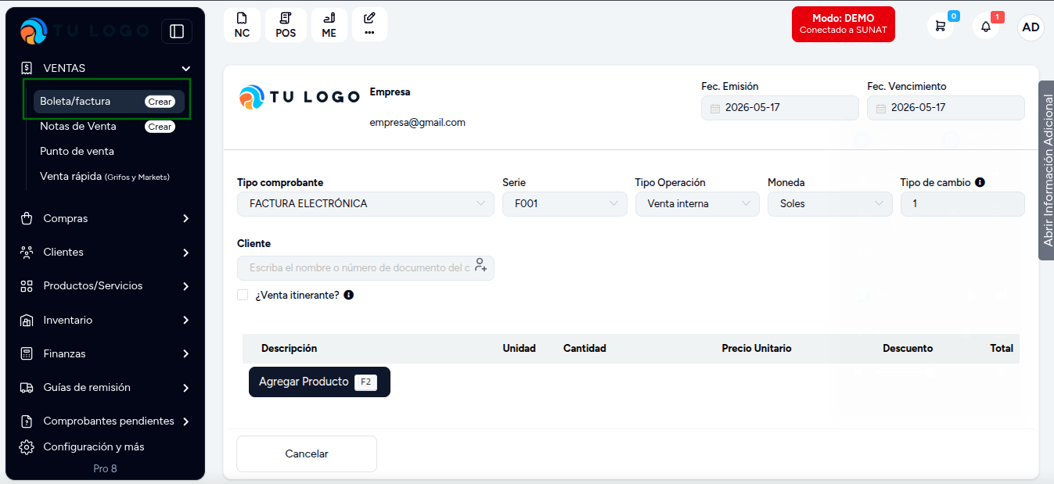Image resolution: width=1054 pixels, height=484 pixels.
Task: Enable the Venta itinerante checkbox
Action: coord(243,295)
